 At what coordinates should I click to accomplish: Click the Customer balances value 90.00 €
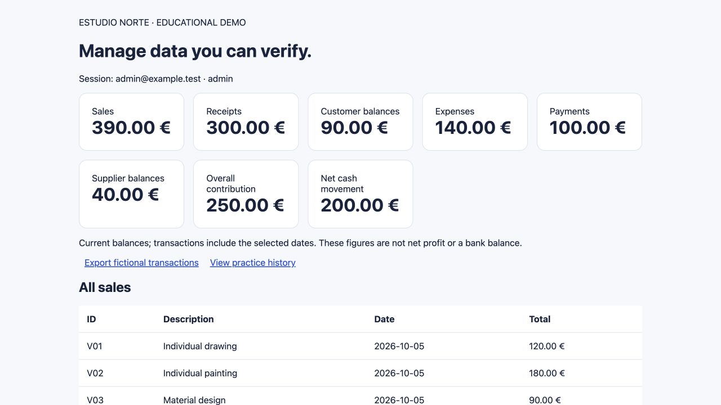(354, 128)
